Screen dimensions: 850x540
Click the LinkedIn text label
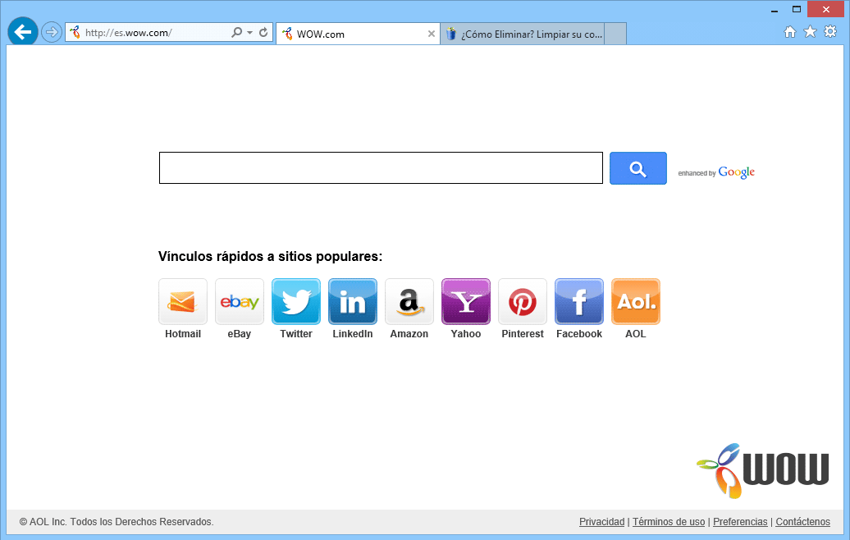352,334
